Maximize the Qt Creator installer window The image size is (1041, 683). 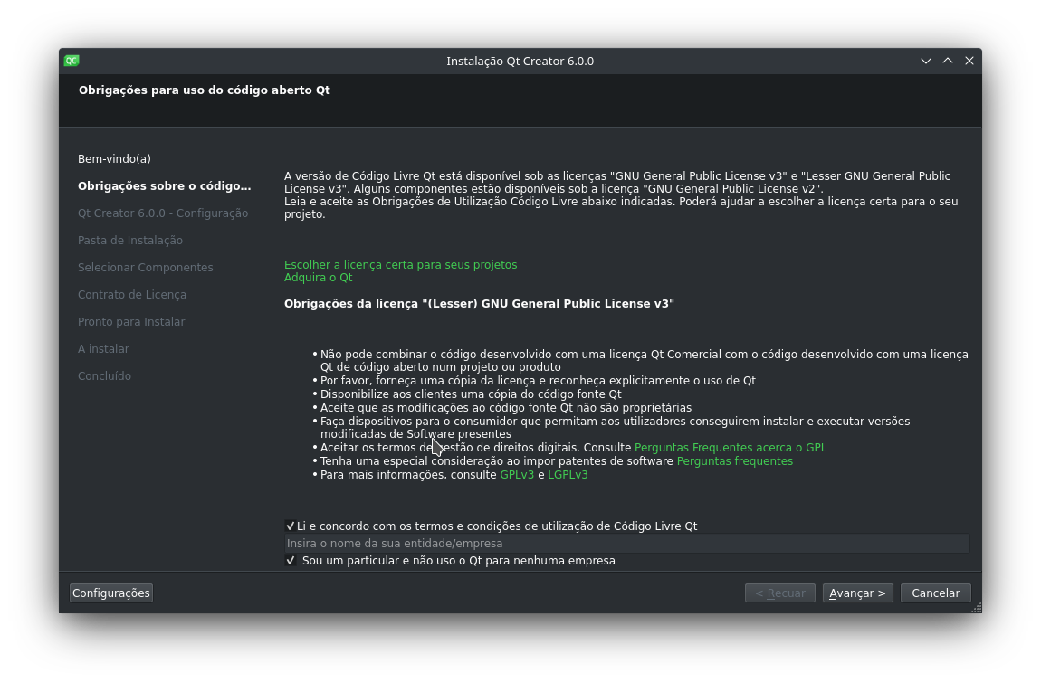948,61
